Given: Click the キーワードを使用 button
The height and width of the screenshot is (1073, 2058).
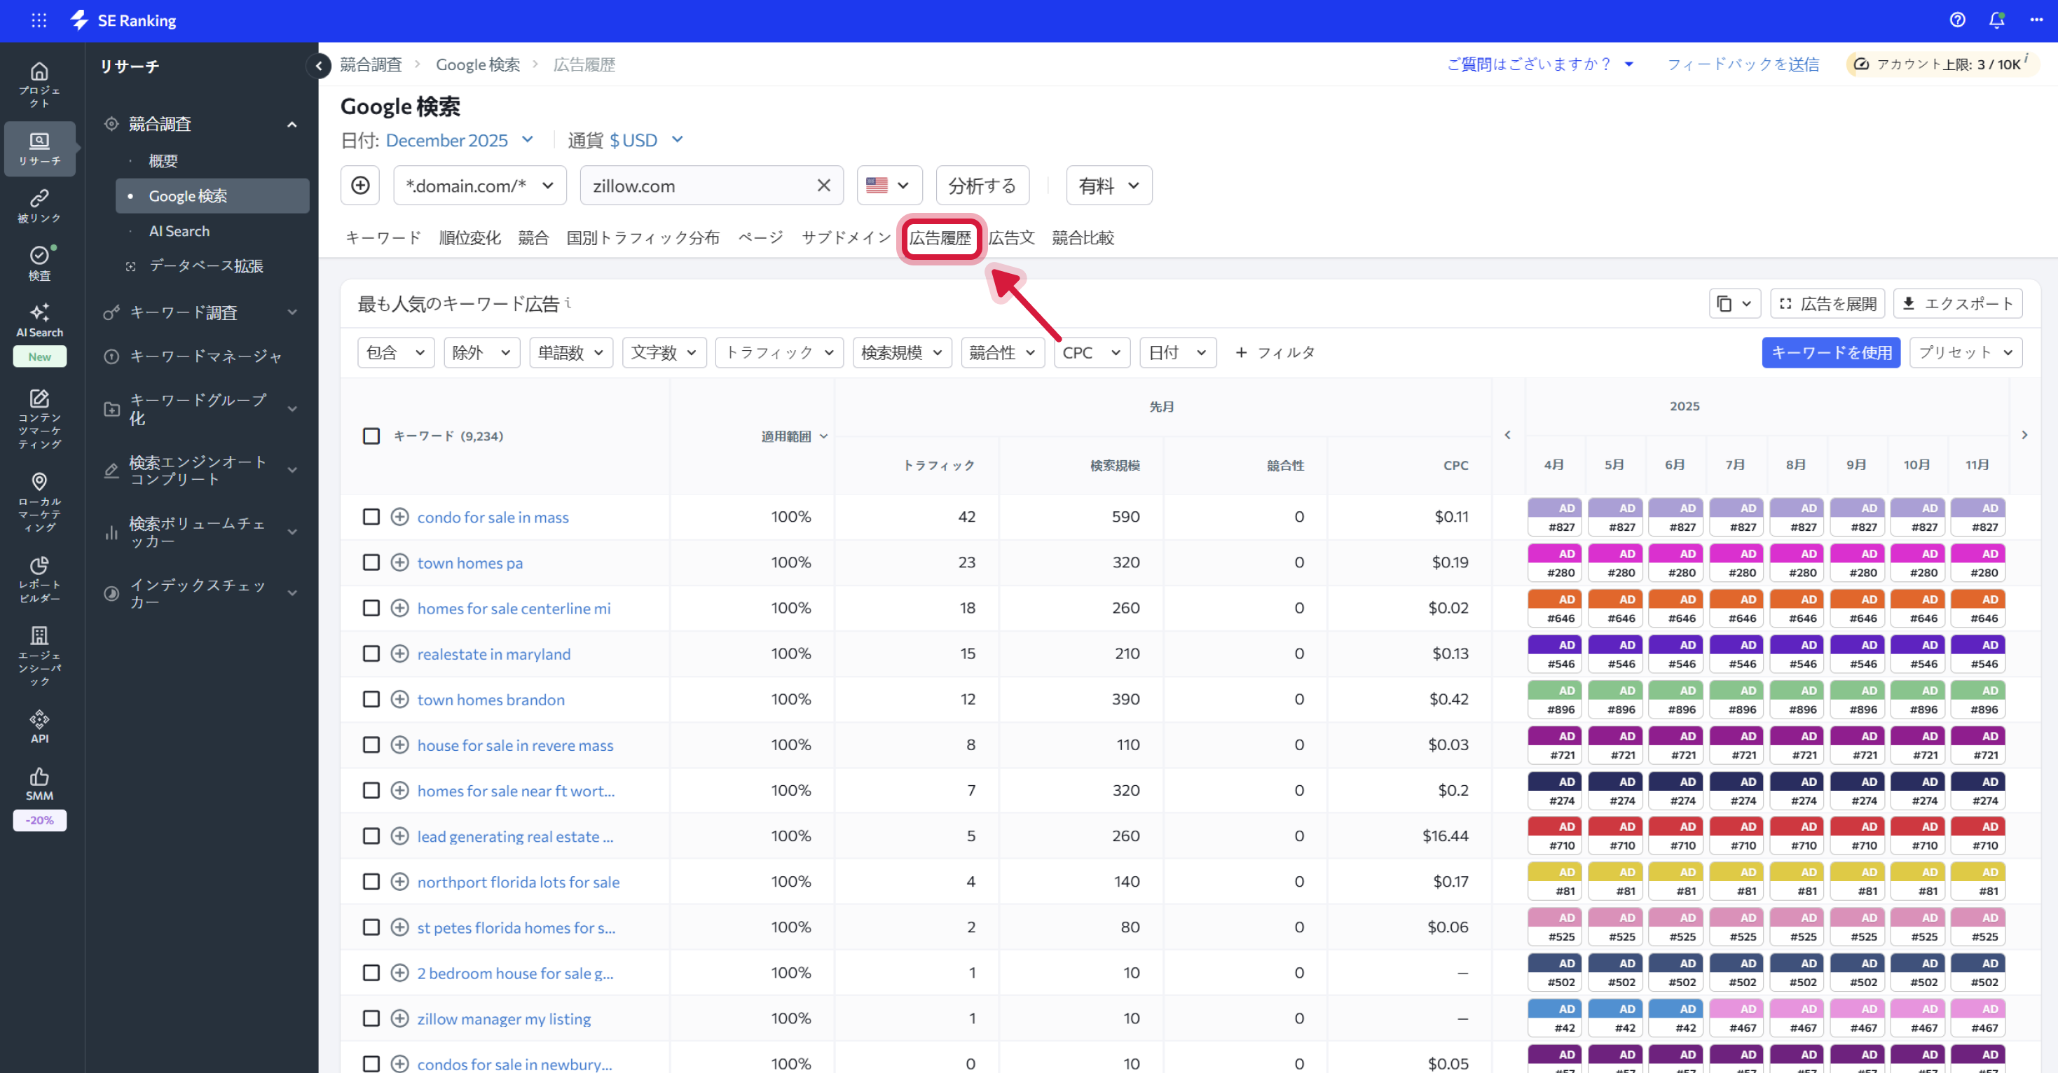Looking at the screenshot, I should pos(1831,352).
